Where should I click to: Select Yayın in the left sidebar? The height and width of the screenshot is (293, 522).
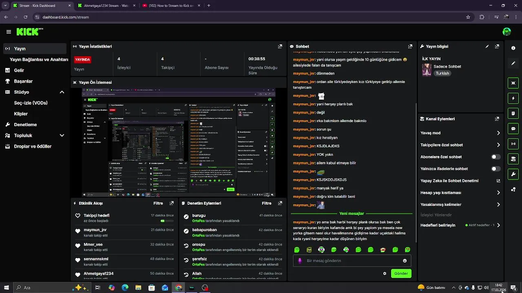click(x=35, y=48)
